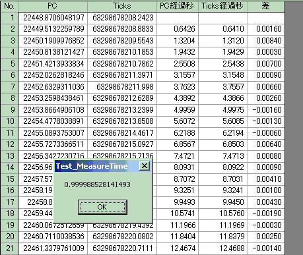Select the No. header cell
The image size is (303, 255).
point(9,6)
